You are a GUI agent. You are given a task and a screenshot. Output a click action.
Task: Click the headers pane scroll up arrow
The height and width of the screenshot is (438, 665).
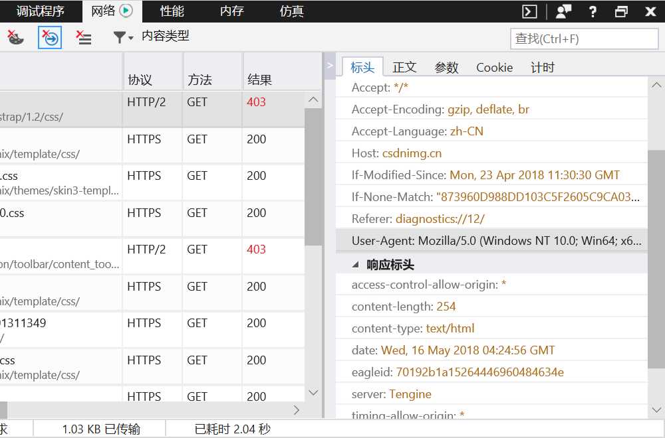[656, 85]
